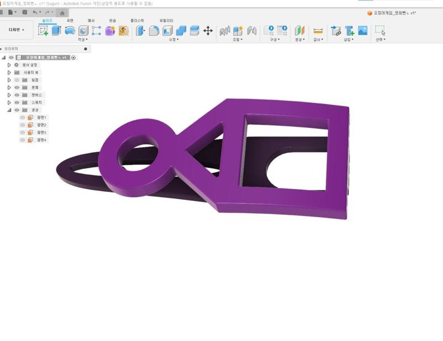Click the data panel grid icon

2,12
